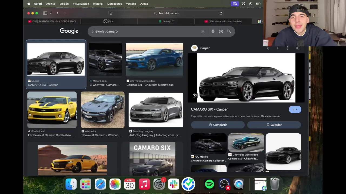Open Calendar showing 30 in the Dock

coord(129,184)
